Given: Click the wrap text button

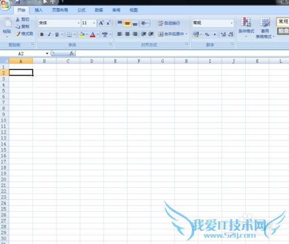Looking at the screenshot, I should 169,23.
